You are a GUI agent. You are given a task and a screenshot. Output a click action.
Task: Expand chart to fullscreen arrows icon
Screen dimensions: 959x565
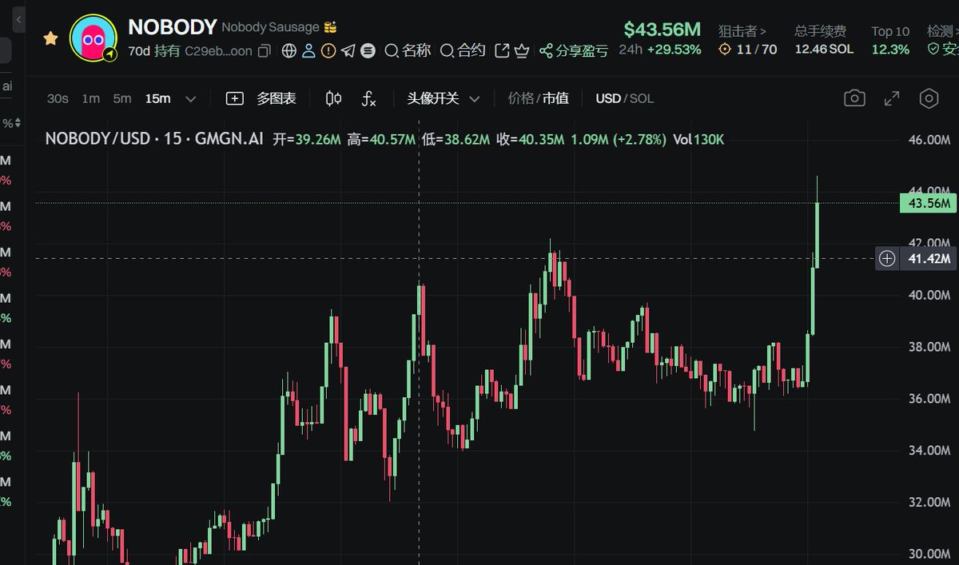892,98
